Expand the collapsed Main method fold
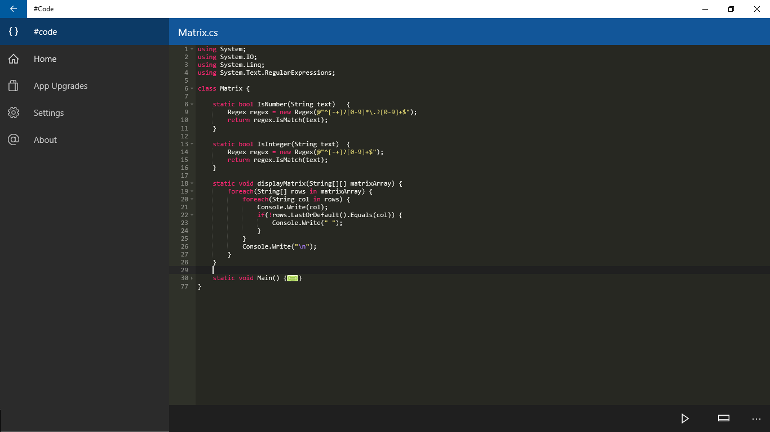 pos(191,277)
